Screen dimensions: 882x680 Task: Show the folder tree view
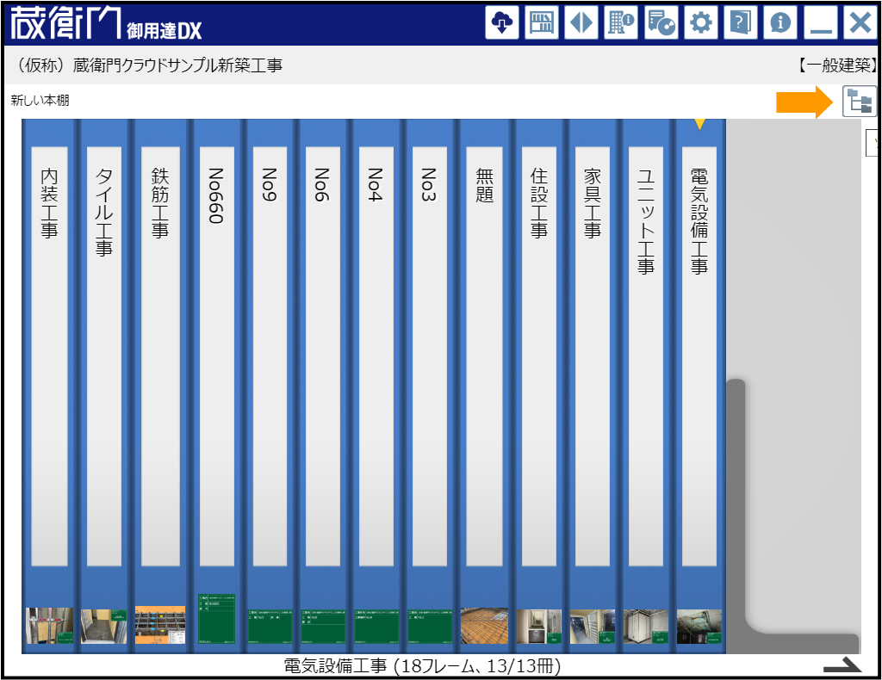(859, 102)
